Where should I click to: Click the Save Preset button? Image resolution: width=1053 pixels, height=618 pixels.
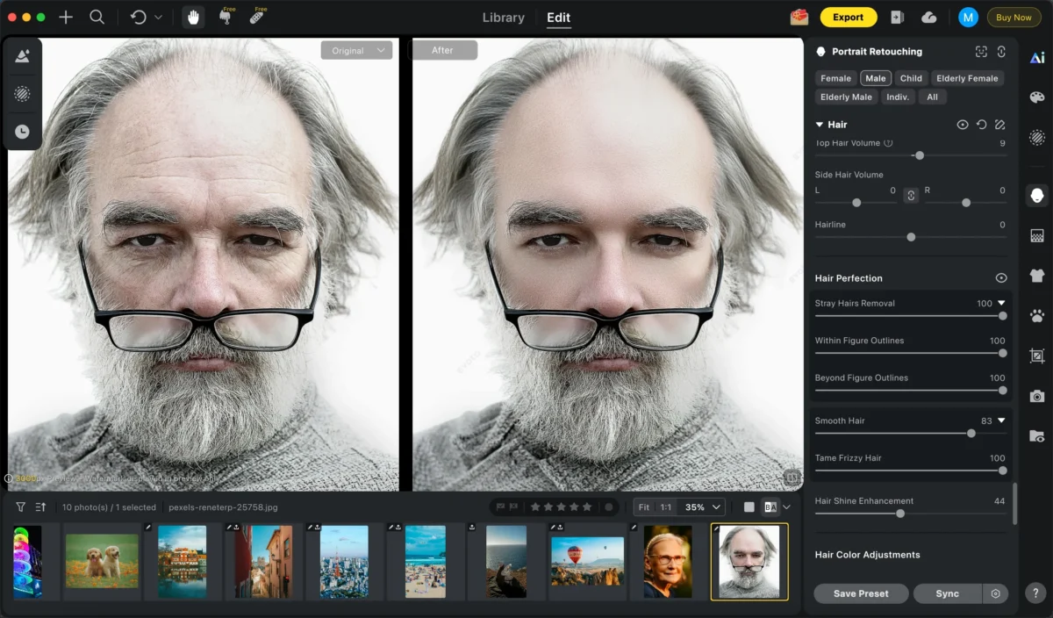[861, 593]
